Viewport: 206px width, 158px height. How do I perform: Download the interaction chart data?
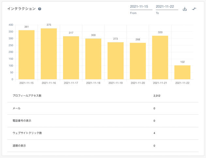tap(185, 9)
